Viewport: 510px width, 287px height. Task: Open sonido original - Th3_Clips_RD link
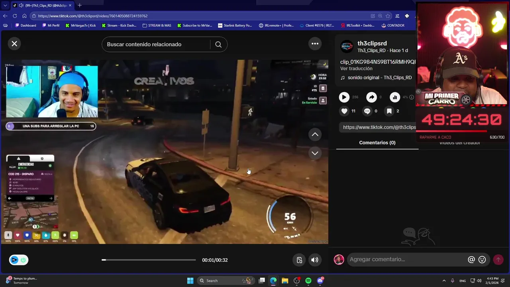click(380, 78)
